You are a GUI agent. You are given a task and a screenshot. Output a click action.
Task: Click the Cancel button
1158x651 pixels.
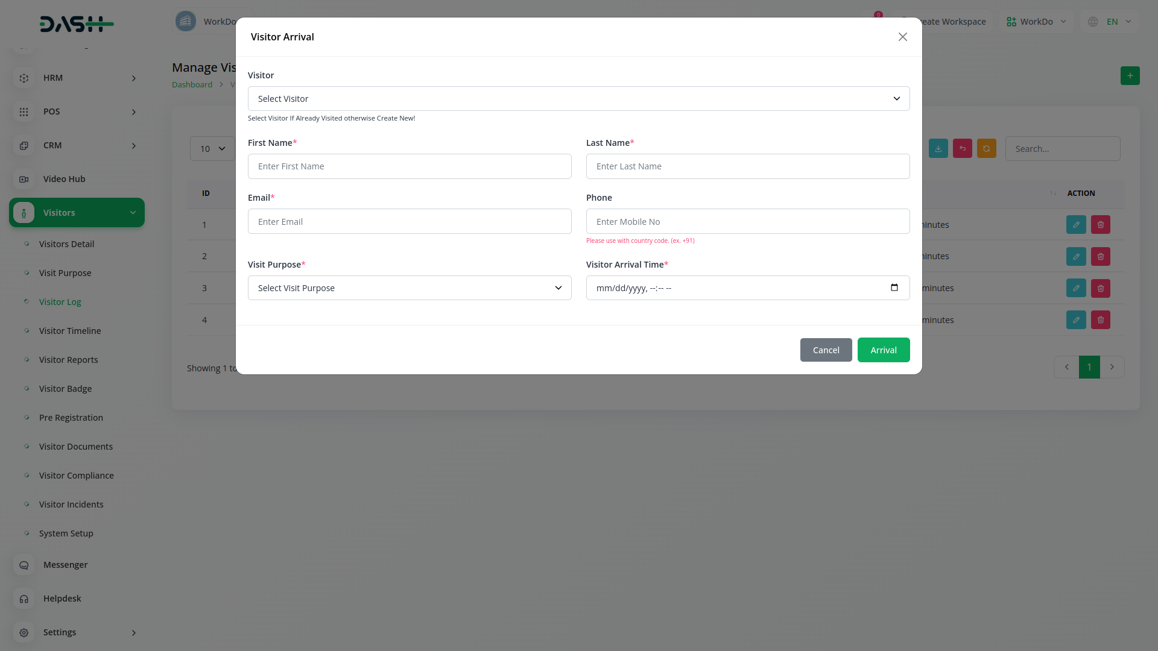coord(825,350)
